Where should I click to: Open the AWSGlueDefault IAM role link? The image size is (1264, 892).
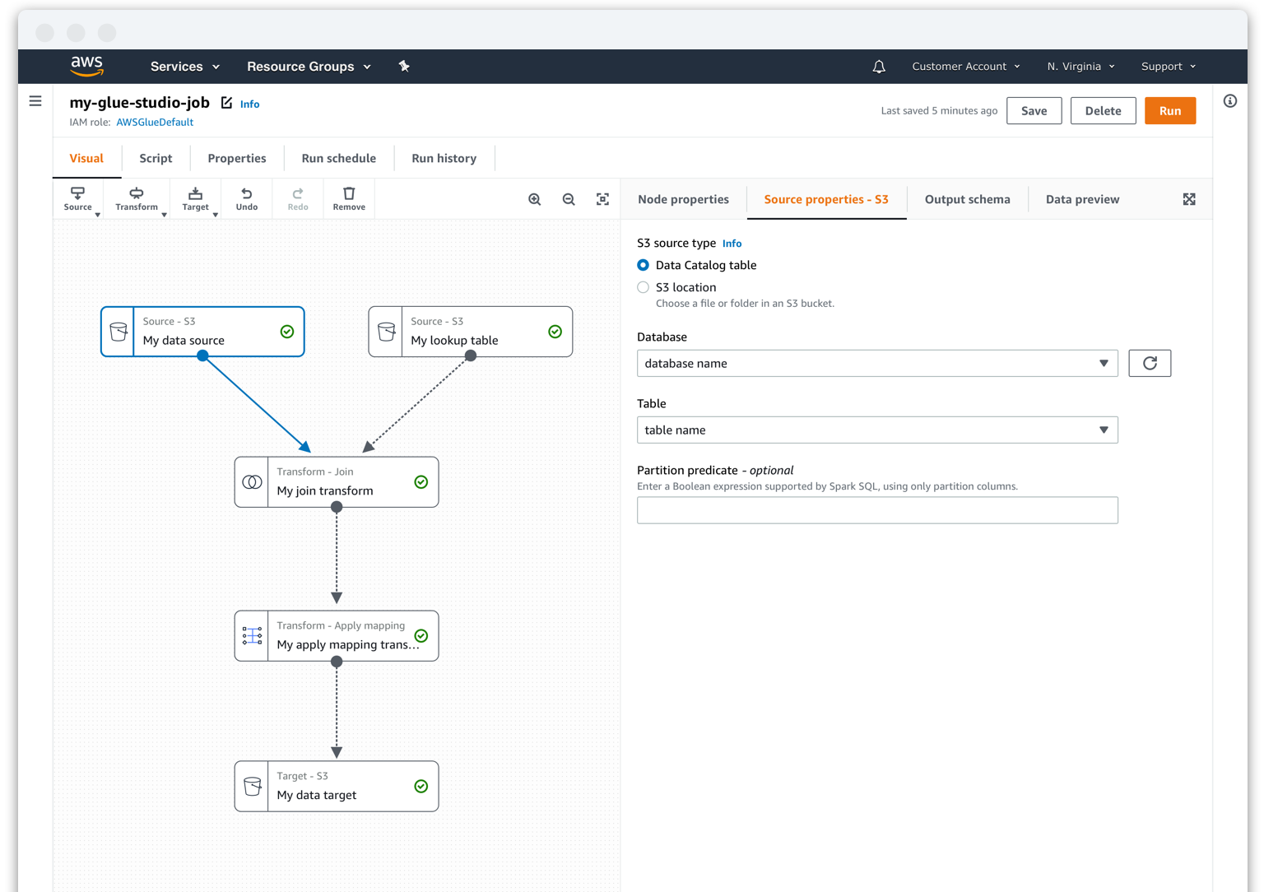coord(155,122)
